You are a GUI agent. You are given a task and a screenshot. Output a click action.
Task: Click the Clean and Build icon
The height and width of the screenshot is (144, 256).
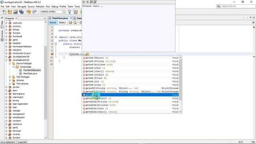76,12
